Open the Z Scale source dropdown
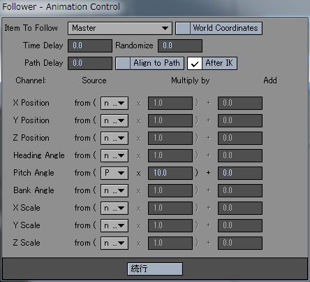The height and width of the screenshot is (282, 310). [115, 243]
